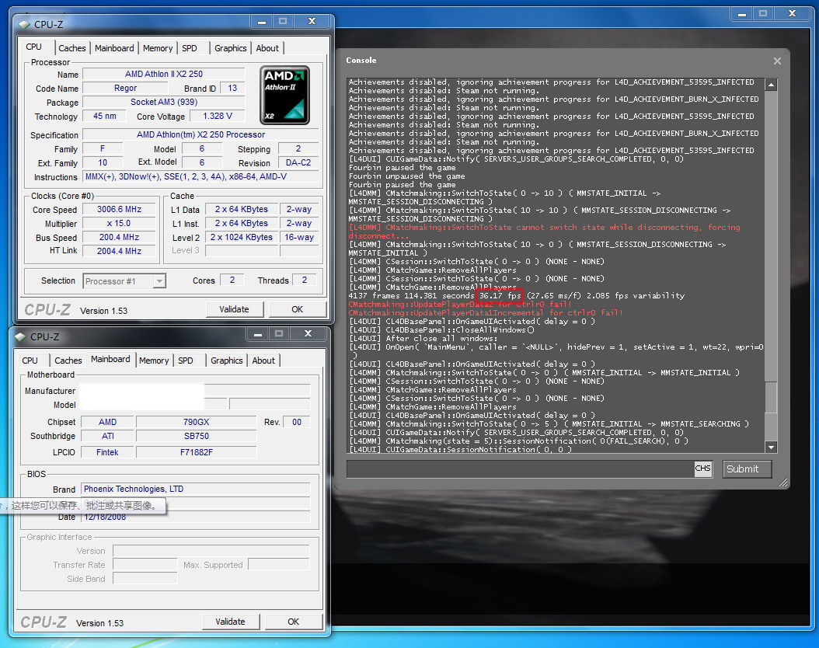The image size is (819, 648).
Task: Click the Fintek LPCIO vendor field
Action: (107, 452)
